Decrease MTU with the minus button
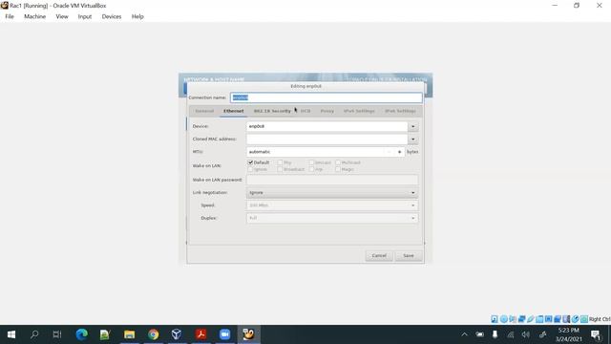The image size is (611, 344). (x=390, y=152)
